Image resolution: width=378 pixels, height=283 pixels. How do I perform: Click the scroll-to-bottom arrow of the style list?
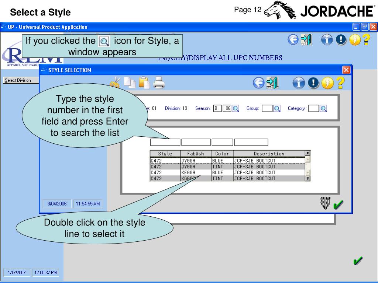(307, 179)
